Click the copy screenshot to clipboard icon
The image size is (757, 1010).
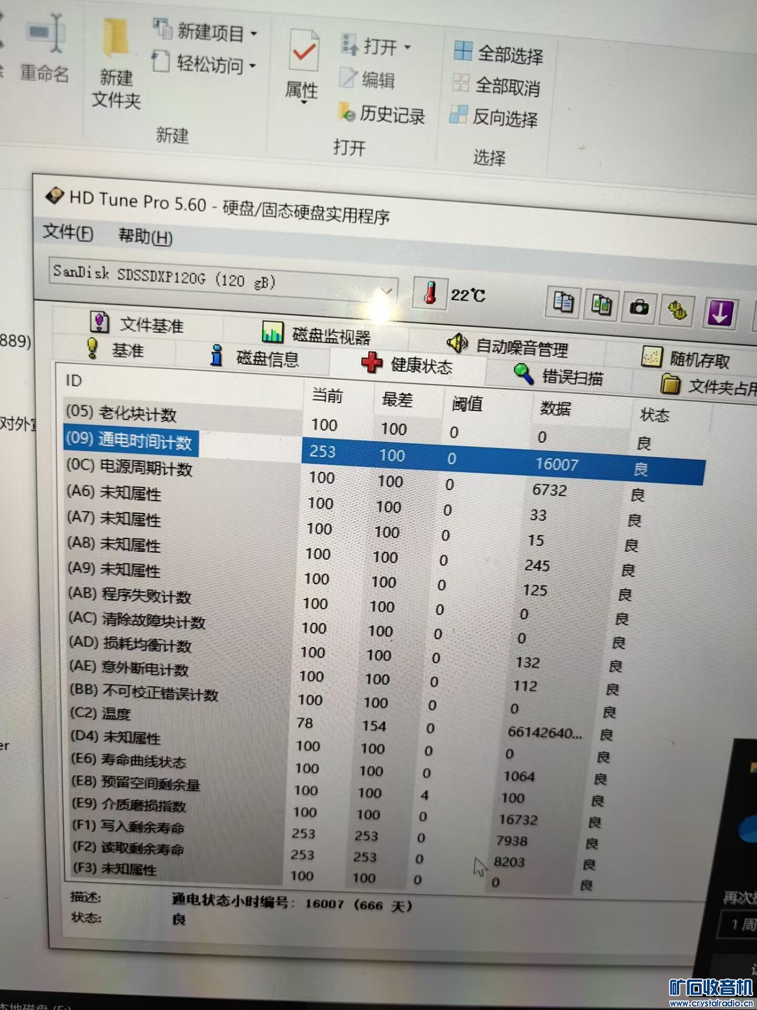(x=601, y=305)
